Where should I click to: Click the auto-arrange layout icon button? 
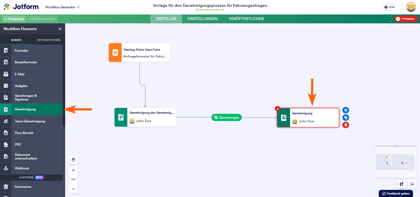[401, 184]
